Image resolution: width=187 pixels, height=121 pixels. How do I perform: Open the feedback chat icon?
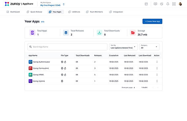[x=155, y=4]
